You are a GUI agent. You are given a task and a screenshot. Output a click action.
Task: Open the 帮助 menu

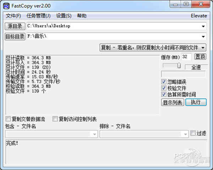pos(82,16)
